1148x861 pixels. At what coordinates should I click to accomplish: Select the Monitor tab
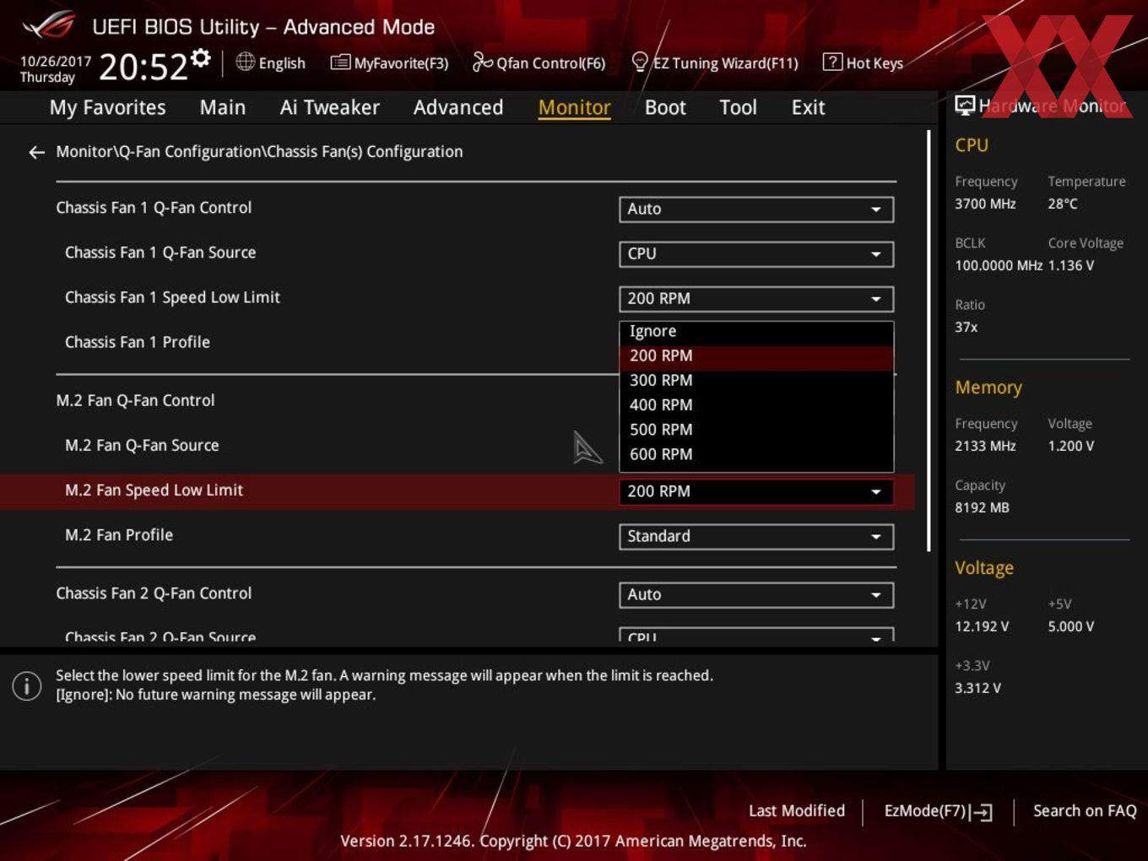(x=574, y=107)
